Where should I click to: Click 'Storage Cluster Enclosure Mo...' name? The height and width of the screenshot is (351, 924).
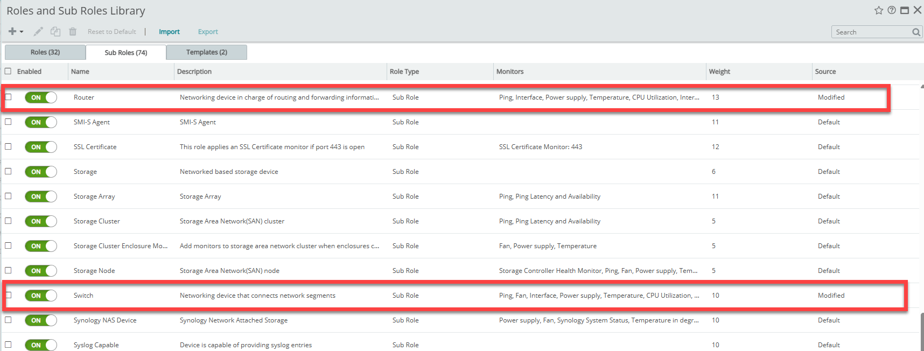[x=121, y=246]
